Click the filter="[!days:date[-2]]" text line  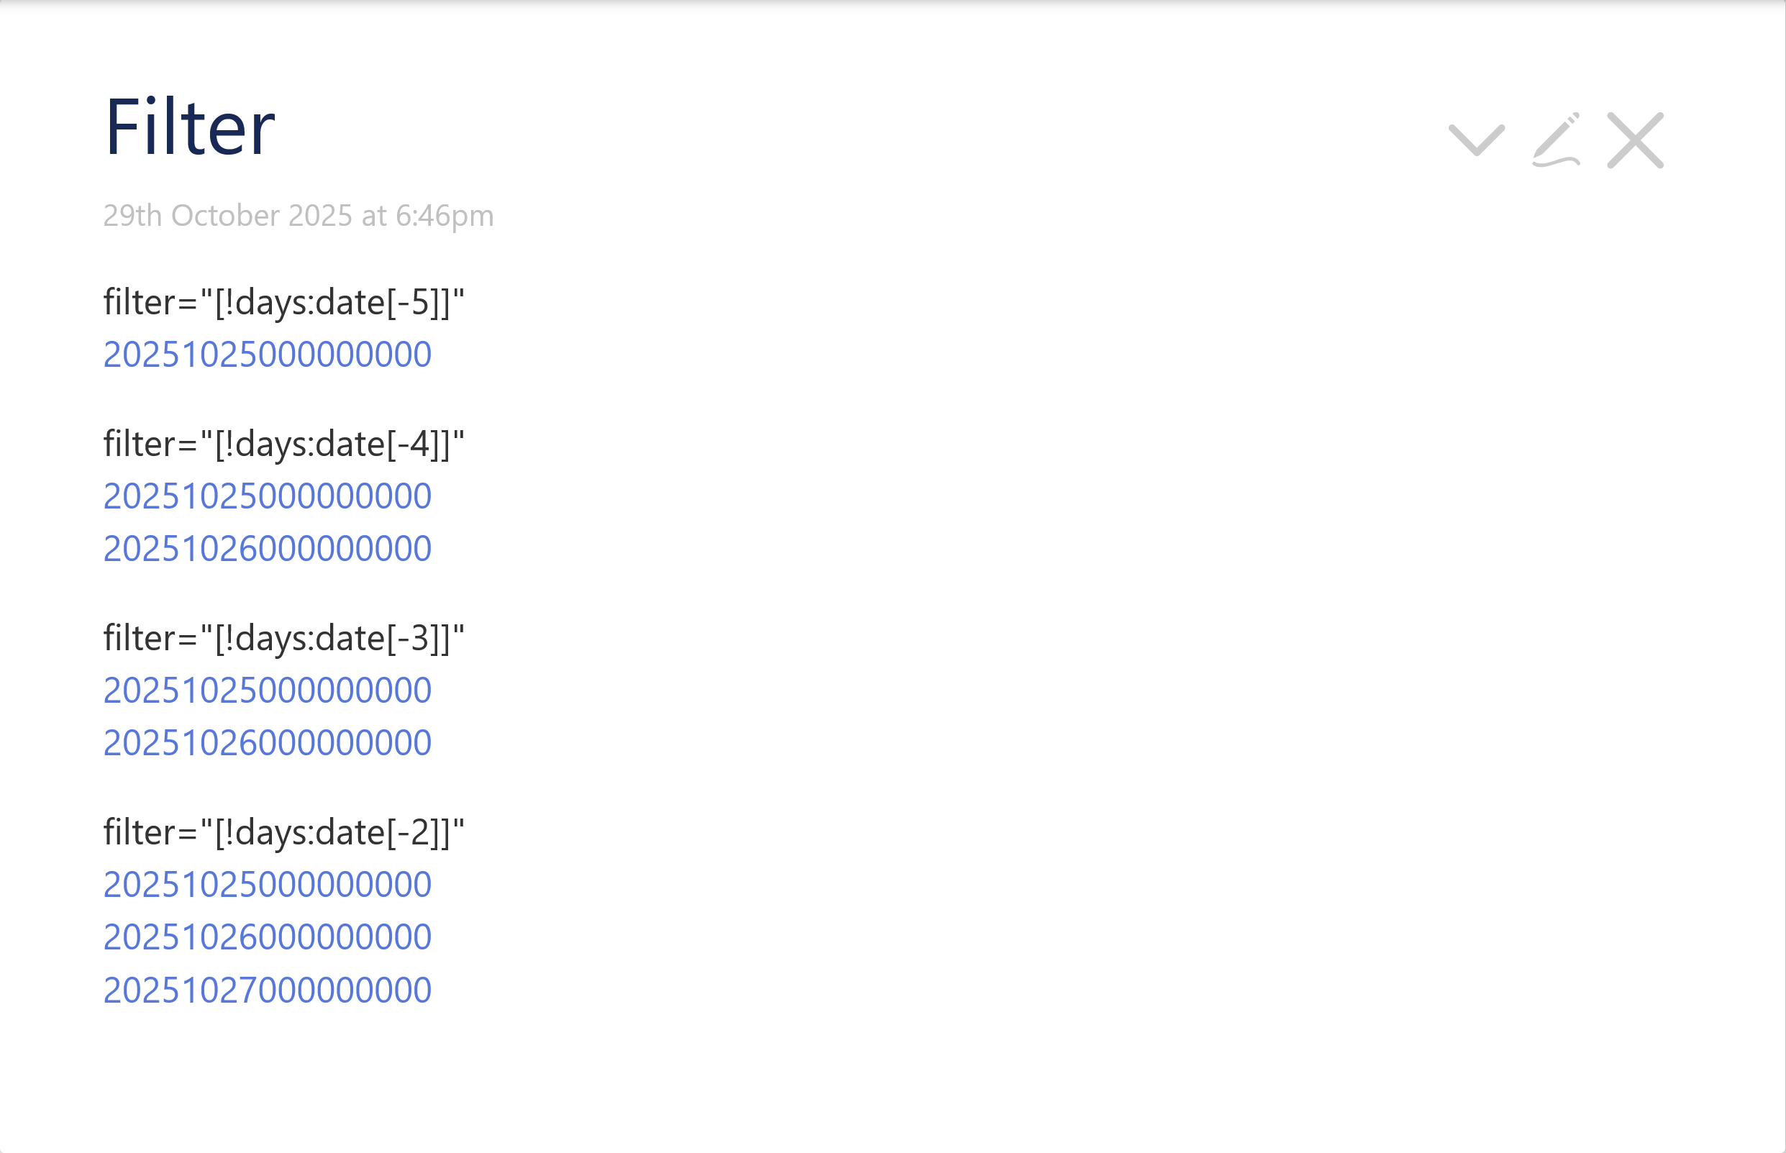283,831
